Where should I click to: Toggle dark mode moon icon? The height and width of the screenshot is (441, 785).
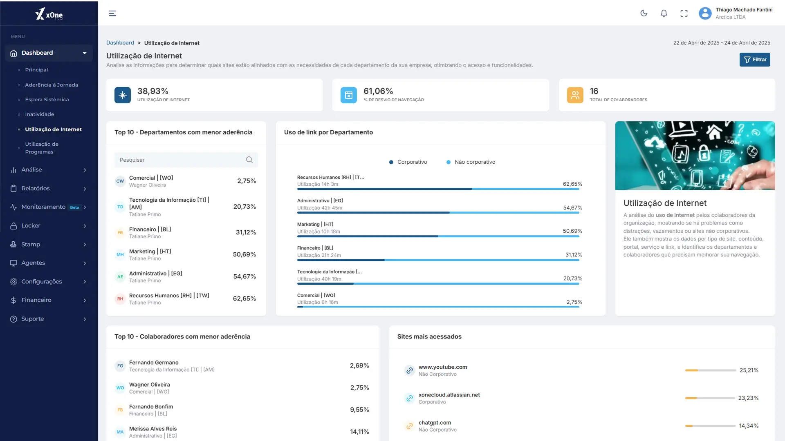644,13
